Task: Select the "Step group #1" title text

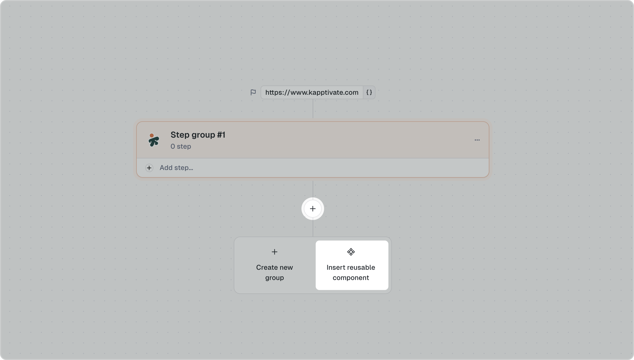Action: click(x=198, y=135)
